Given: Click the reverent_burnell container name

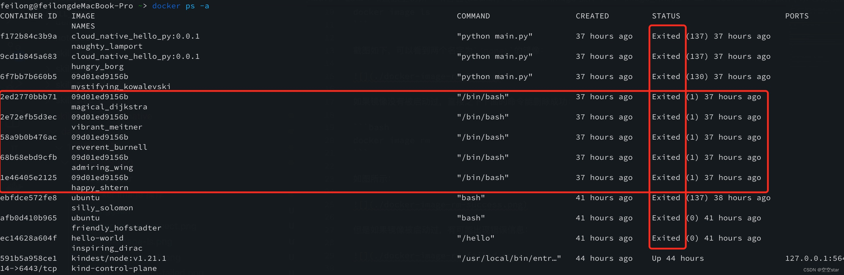Looking at the screenshot, I should click(109, 147).
